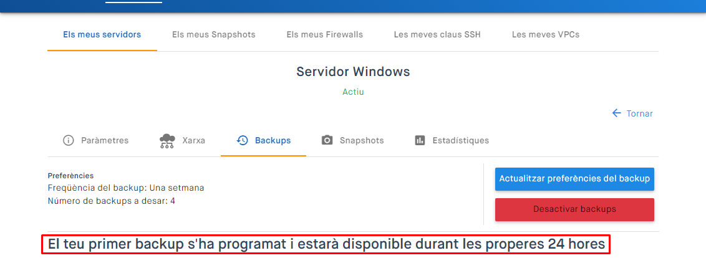706x258 pixels.
Task: Click the first backup scheduled message
Action: point(326,244)
